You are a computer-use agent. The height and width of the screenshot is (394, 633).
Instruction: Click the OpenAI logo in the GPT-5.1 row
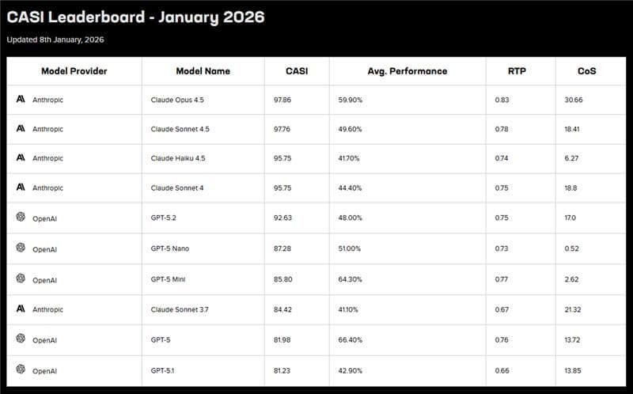[x=21, y=370]
